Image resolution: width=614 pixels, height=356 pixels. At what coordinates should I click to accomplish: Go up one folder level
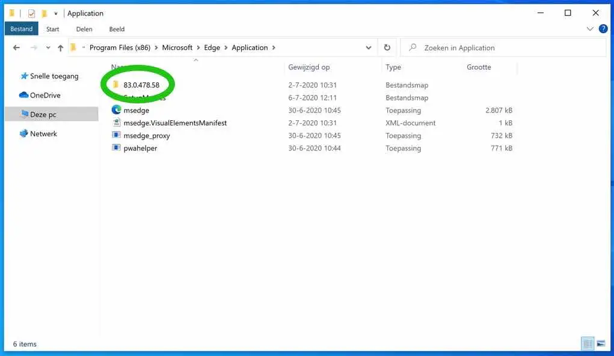click(x=60, y=48)
